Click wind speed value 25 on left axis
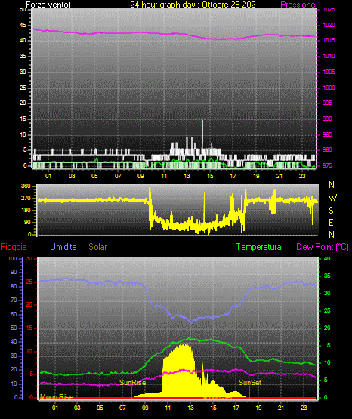 (x=23, y=88)
